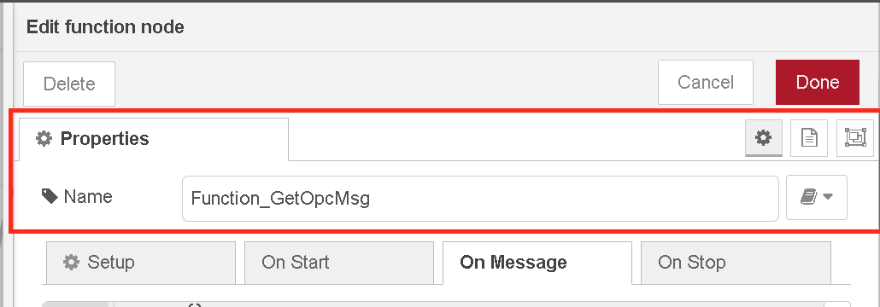Click the code editor gutter below tabs
The image size is (880, 307).
point(78,304)
